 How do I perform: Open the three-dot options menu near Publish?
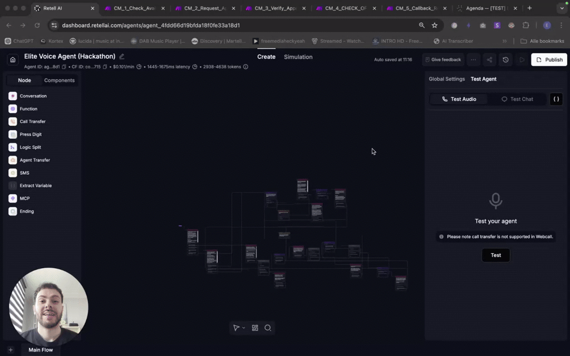tap(473, 60)
